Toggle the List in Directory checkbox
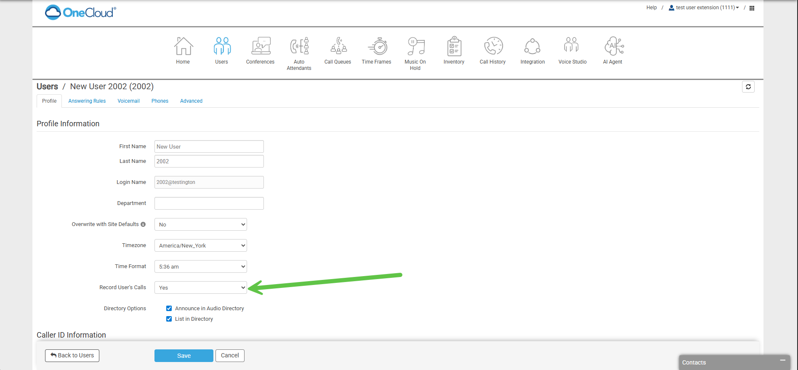 coord(169,319)
